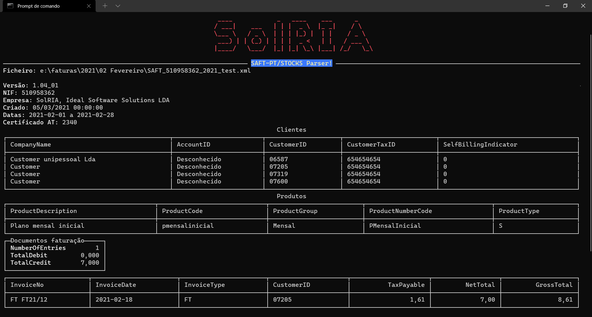
Task: Click the ProductCode column header
Action: point(182,211)
